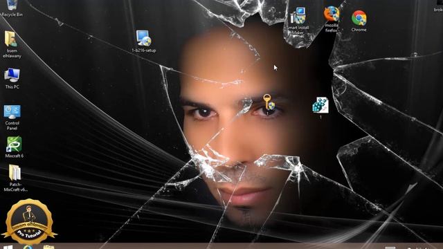Screen dimensions: 443x249
Task: Open the Windows Start button
Action: (8, 247)
